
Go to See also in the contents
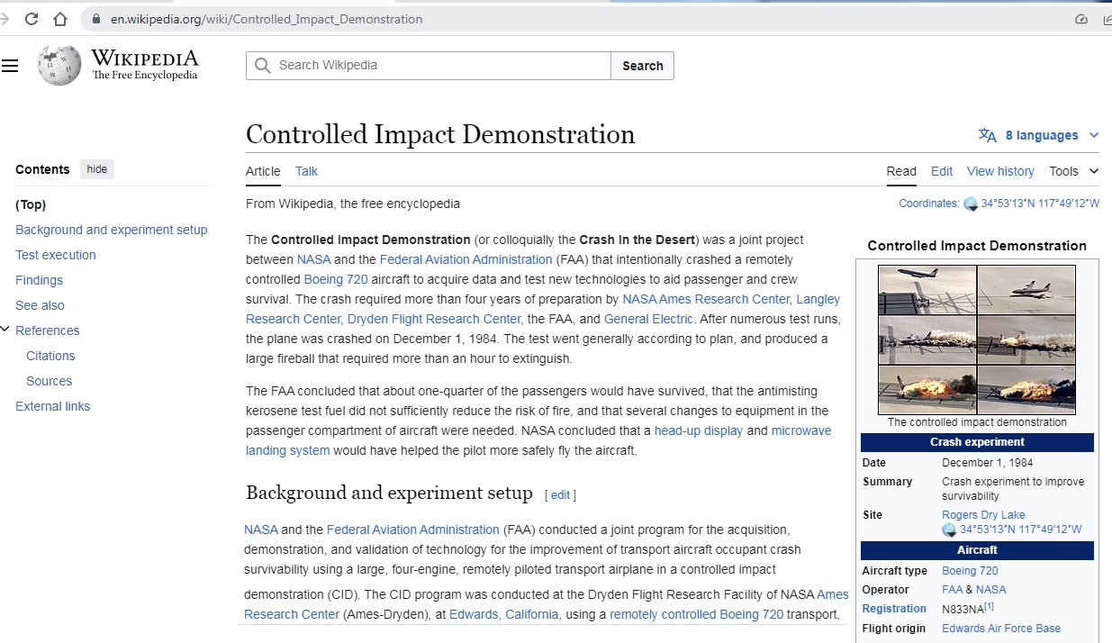tap(40, 305)
